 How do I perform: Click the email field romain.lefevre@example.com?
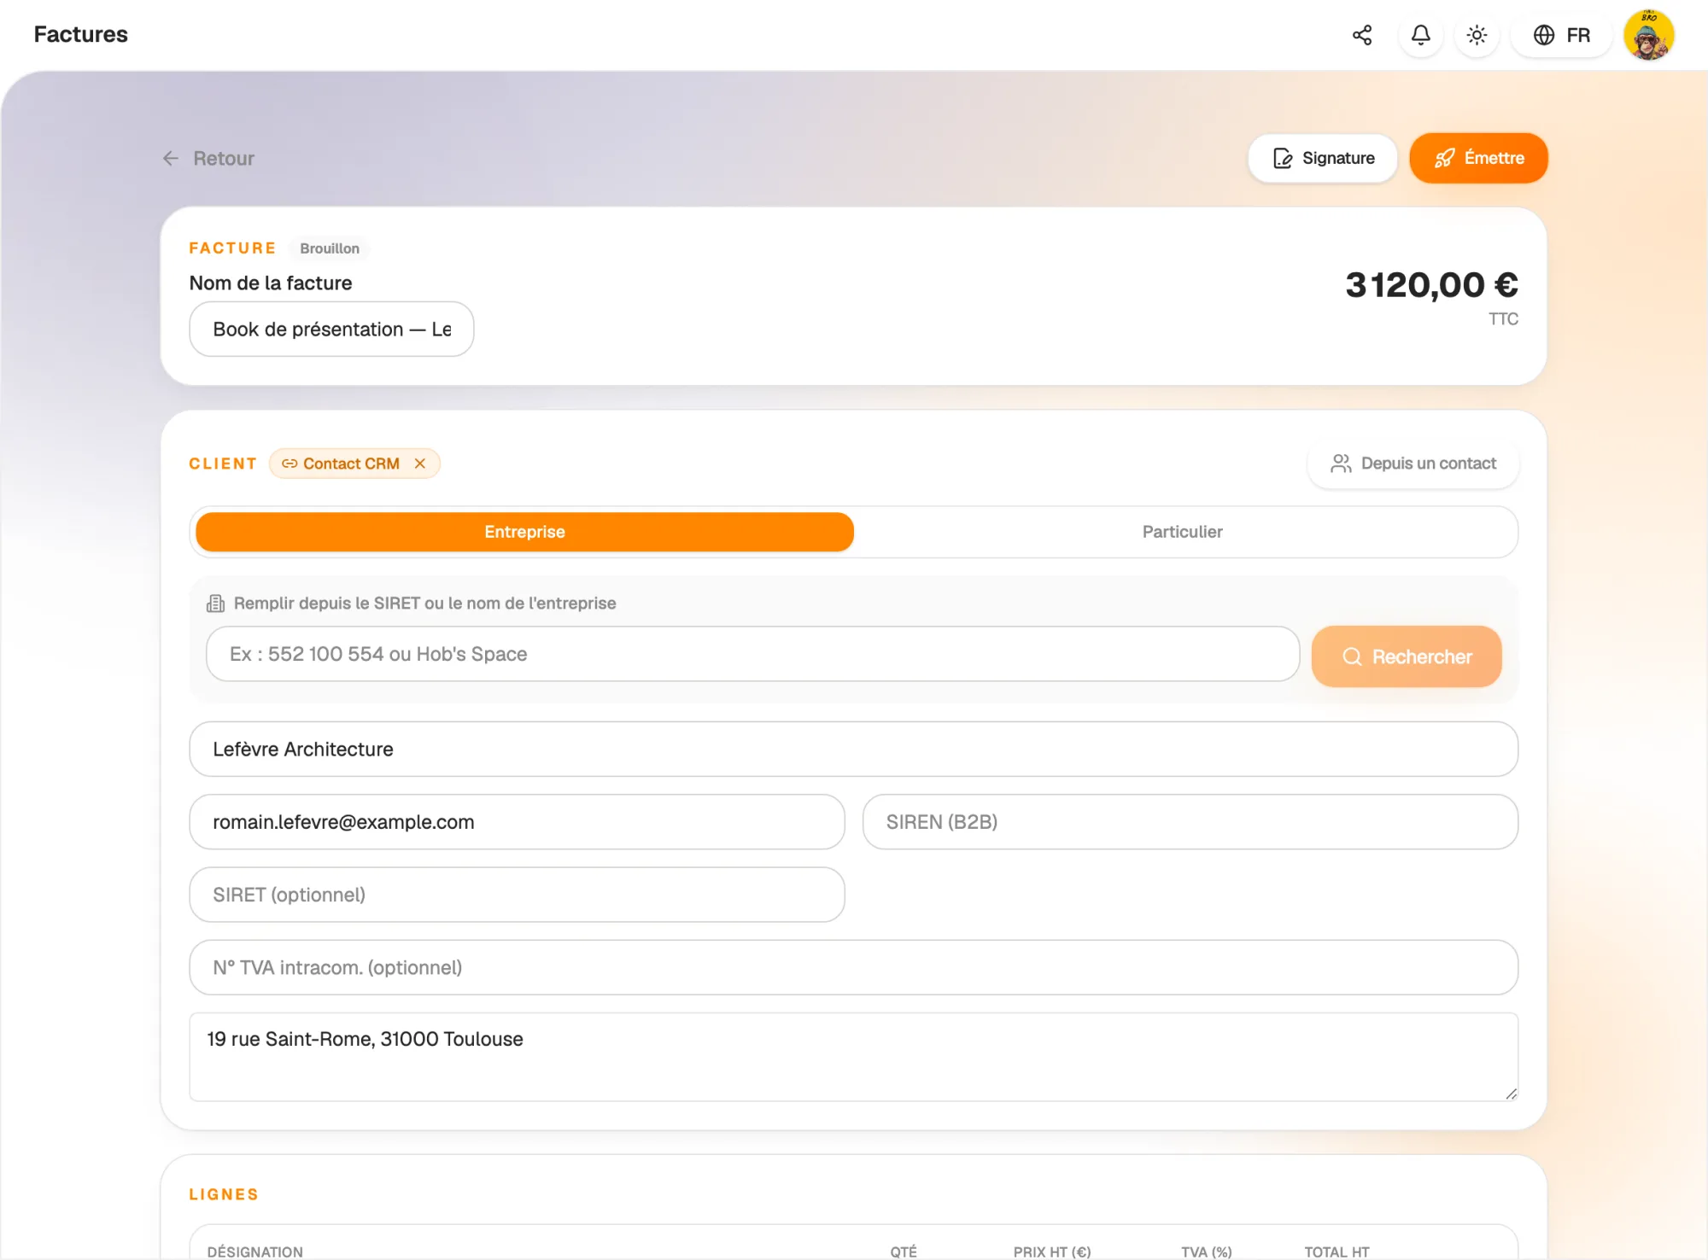(517, 821)
